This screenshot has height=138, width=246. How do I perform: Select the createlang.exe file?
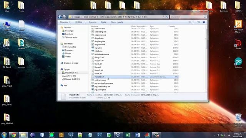tap(100, 31)
